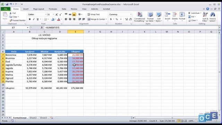Click the Undo icon in title bar
Image resolution: width=222 pixels, height=125 pixels.
pos(11,4)
